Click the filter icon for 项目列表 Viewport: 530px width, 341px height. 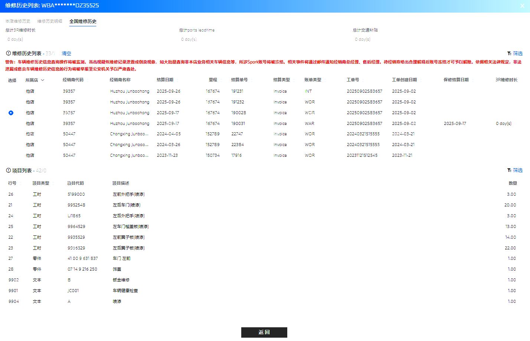click(x=509, y=170)
